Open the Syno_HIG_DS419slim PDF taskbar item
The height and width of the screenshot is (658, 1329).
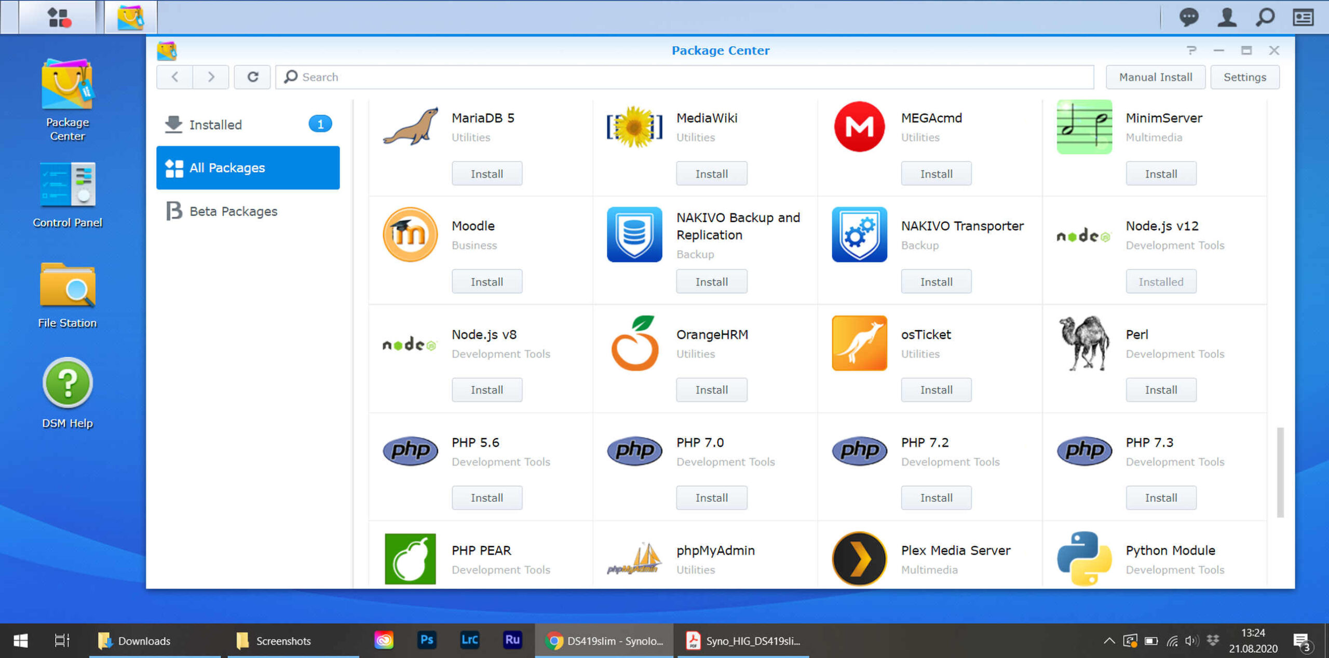[743, 641]
